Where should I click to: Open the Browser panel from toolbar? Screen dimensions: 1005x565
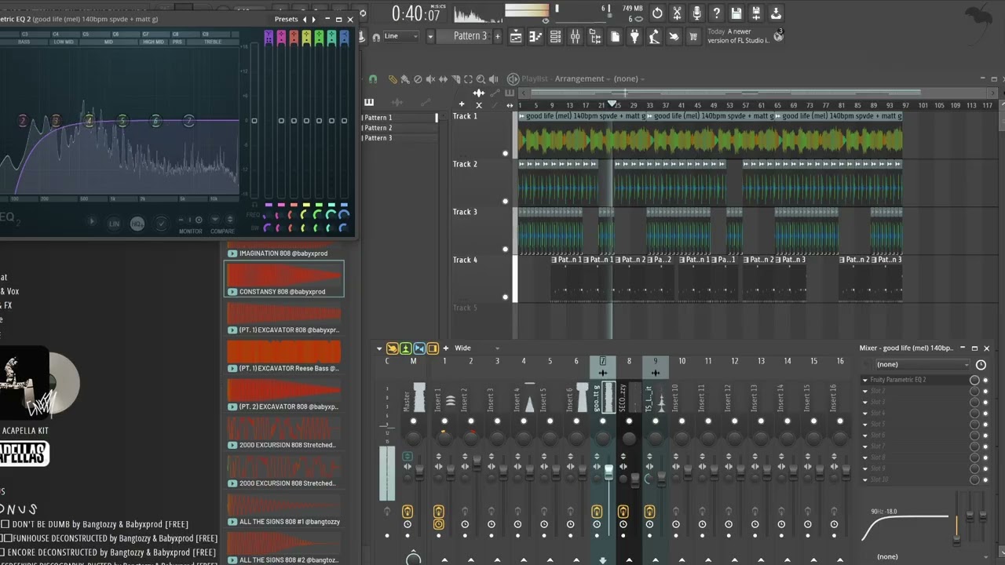pyautogui.click(x=595, y=36)
